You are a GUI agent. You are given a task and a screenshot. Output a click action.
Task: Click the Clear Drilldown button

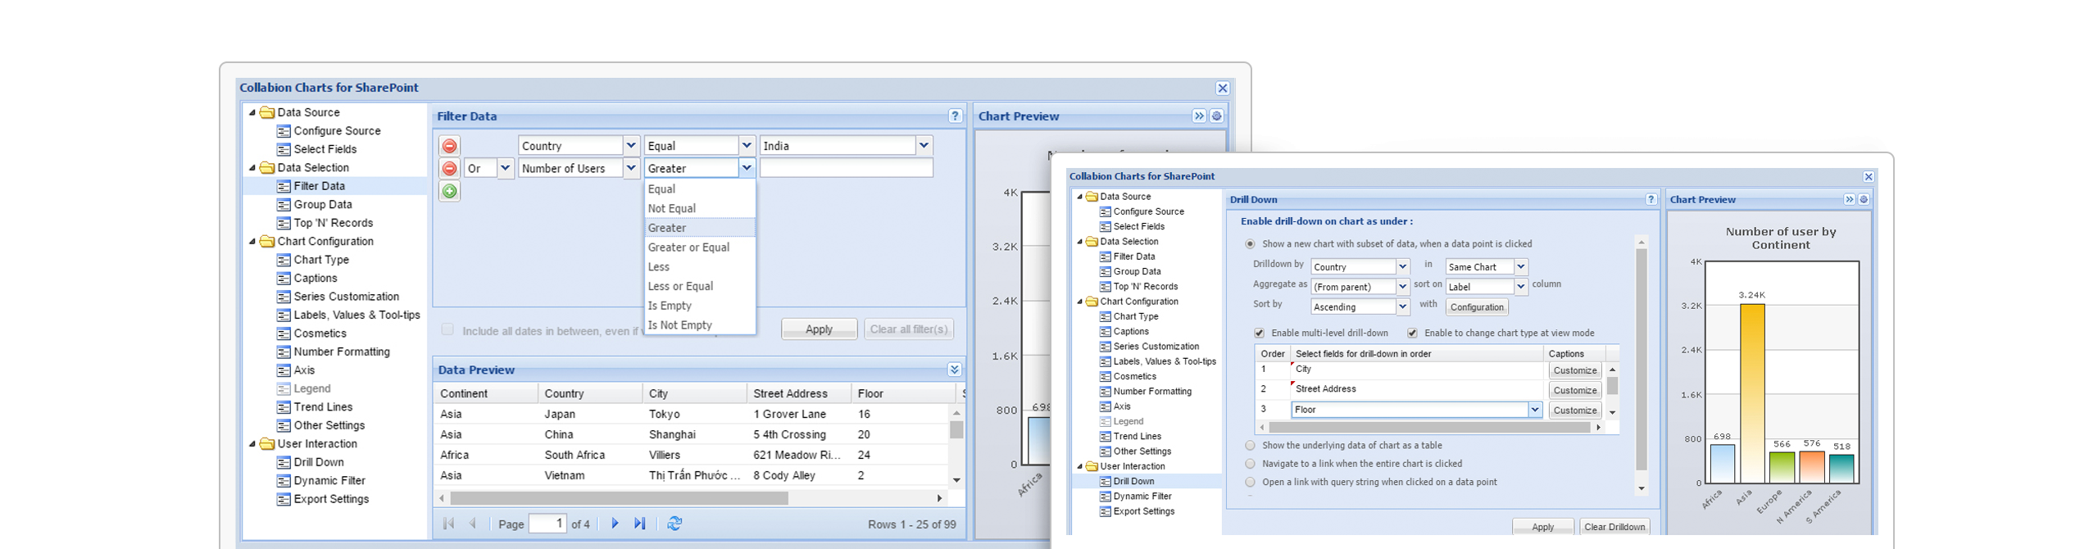(1614, 527)
